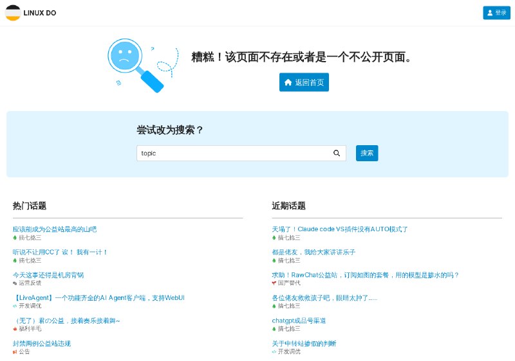
Task: Open the 求助！RawChat公益站 topic
Action: (x=365, y=275)
